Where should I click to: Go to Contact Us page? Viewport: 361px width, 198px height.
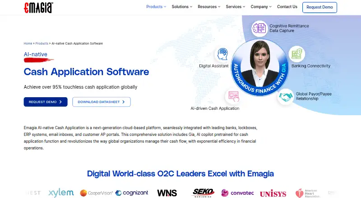point(287,7)
